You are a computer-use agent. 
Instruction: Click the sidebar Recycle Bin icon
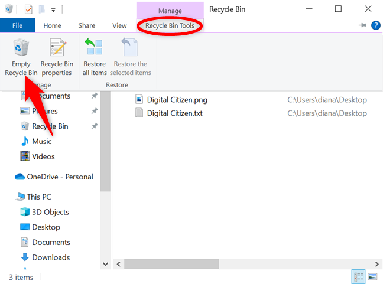25,126
